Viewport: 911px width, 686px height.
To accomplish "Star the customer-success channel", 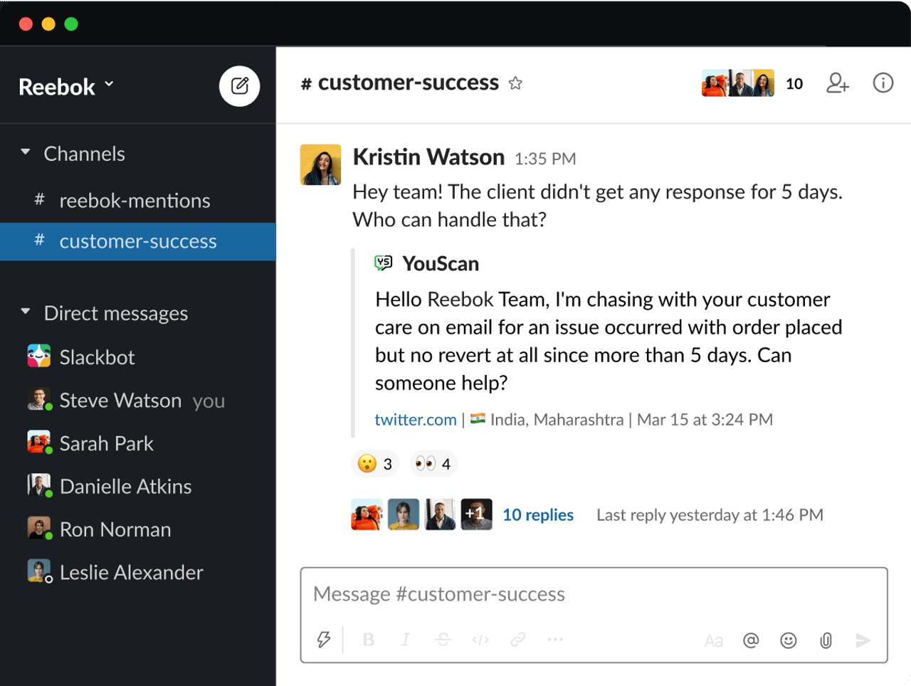I will (x=515, y=83).
